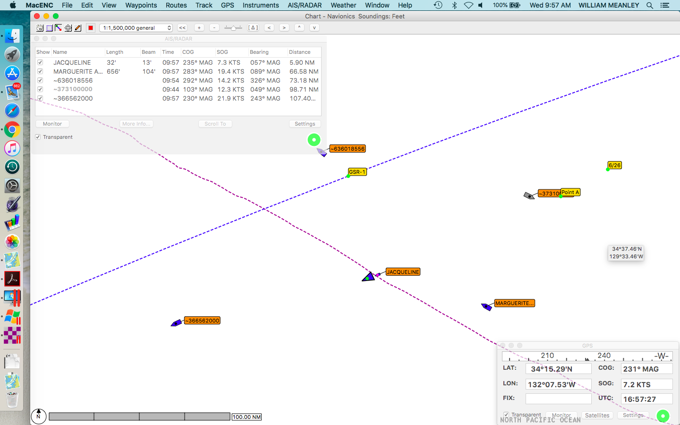Click the compass heading strip in GPS panel
680x425 pixels.
tap(587, 356)
